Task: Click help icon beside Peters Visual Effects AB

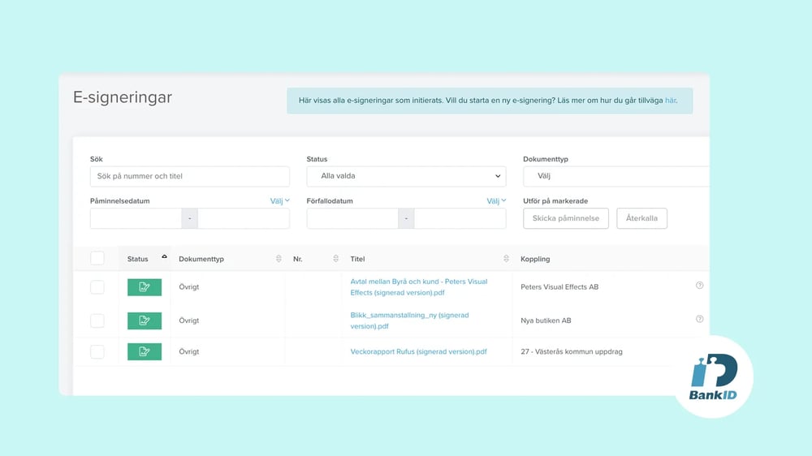Action: 699,286
